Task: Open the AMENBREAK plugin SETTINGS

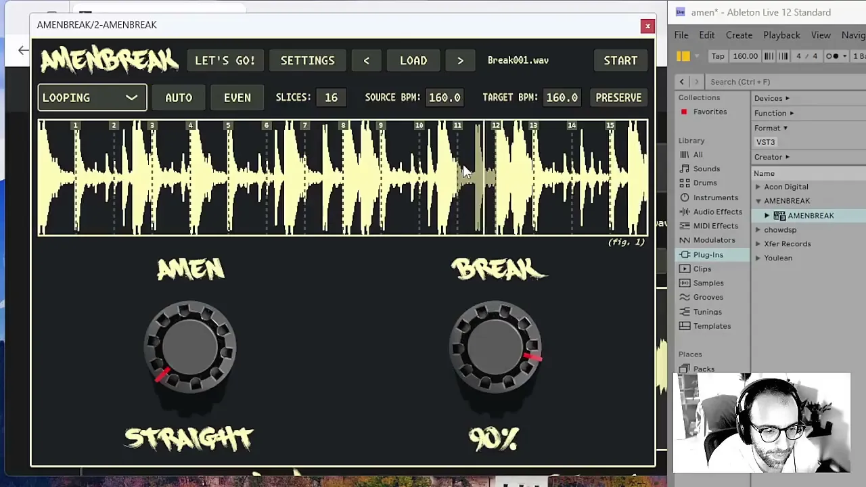Action: point(307,60)
